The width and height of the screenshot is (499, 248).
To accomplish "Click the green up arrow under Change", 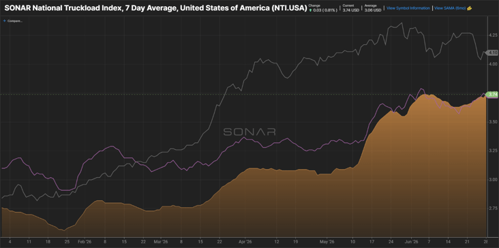I will (x=310, y=10).
